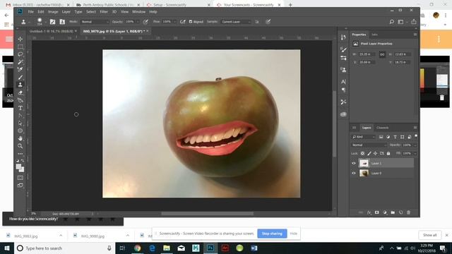Delete the selected layer with trash icon
The image size is (452, 254).
[408, 212]
